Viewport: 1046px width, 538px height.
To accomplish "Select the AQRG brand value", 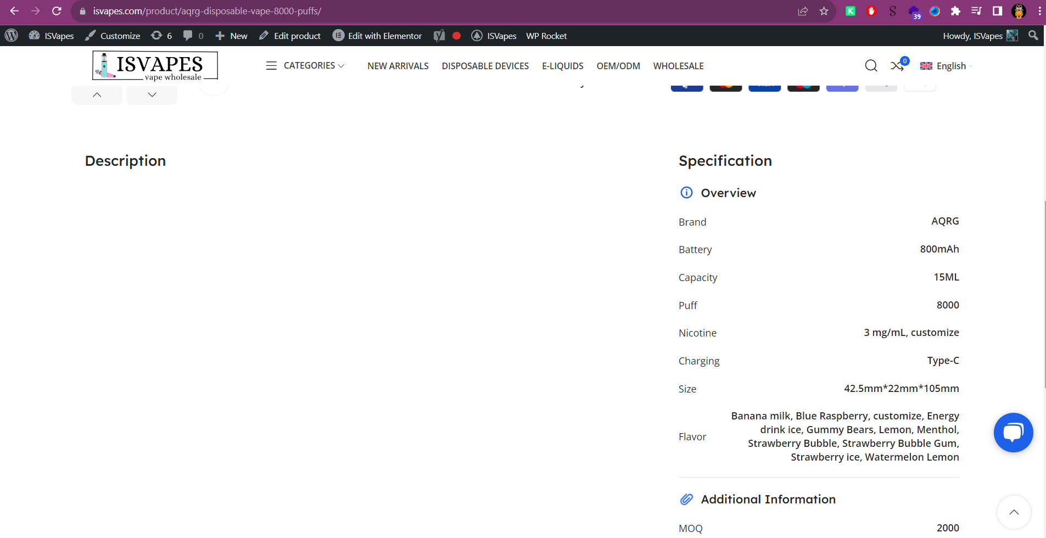I will click(x=945, y=221).
